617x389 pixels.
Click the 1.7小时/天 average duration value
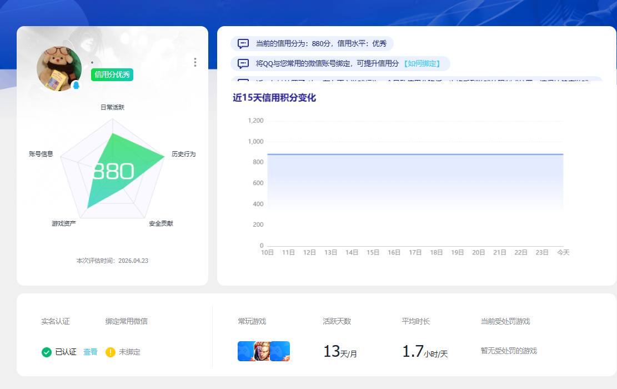425,351
